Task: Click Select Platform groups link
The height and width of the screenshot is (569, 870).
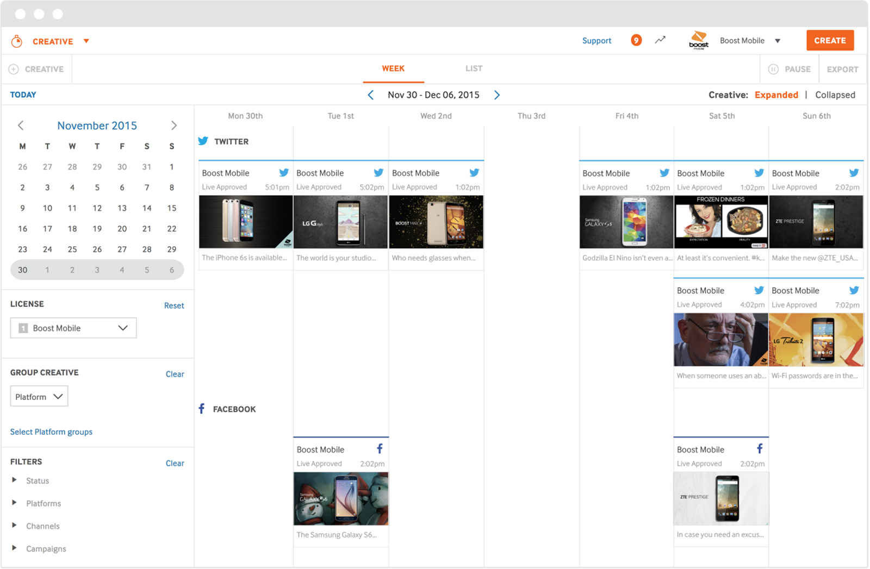Action: (51, 432)
